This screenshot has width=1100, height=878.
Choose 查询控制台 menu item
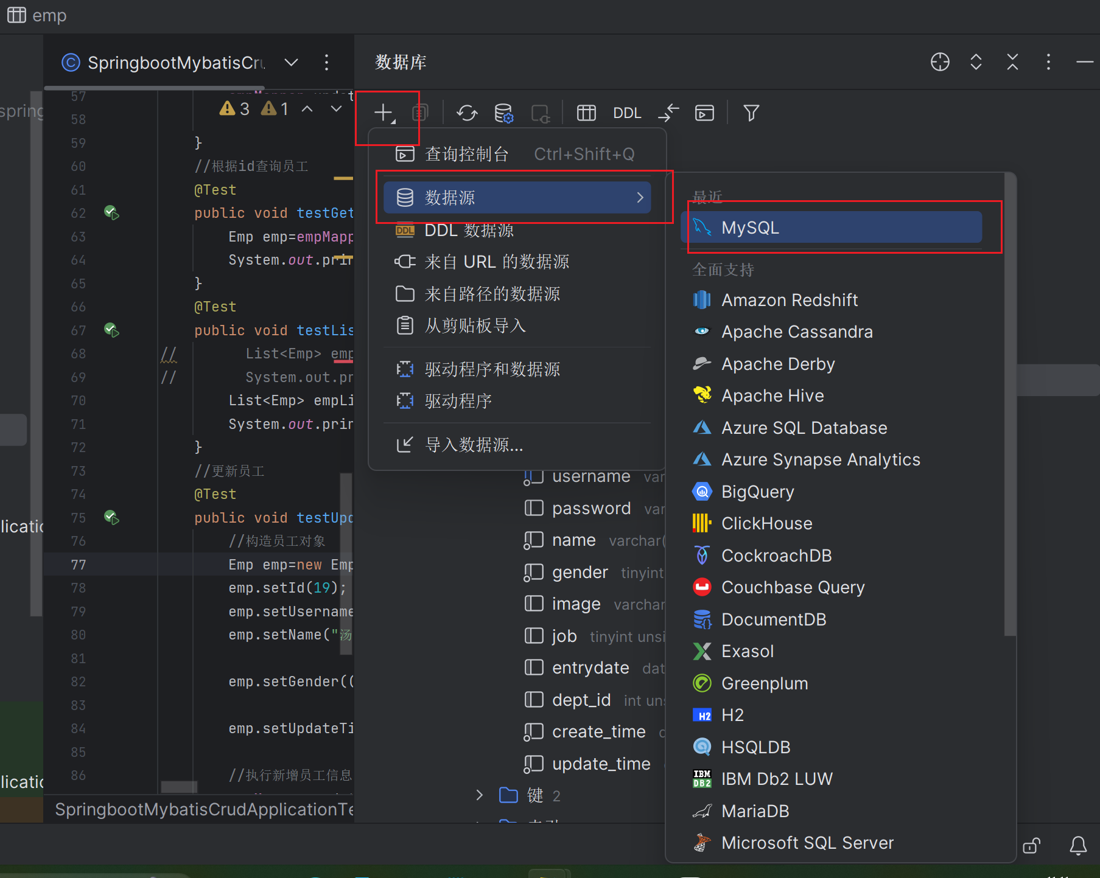517,154
